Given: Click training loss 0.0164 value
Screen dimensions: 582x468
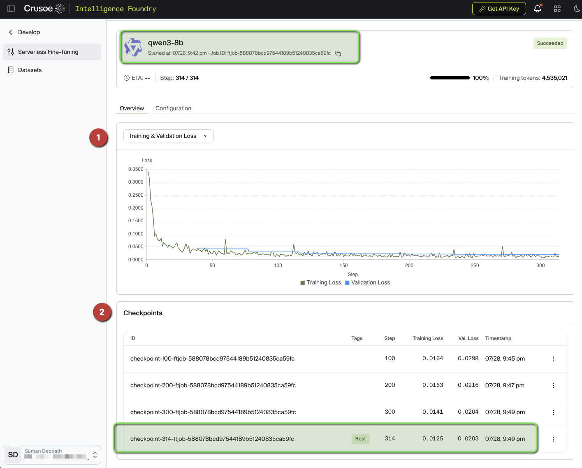Looking at the screenshot, I should coord(433,359).
